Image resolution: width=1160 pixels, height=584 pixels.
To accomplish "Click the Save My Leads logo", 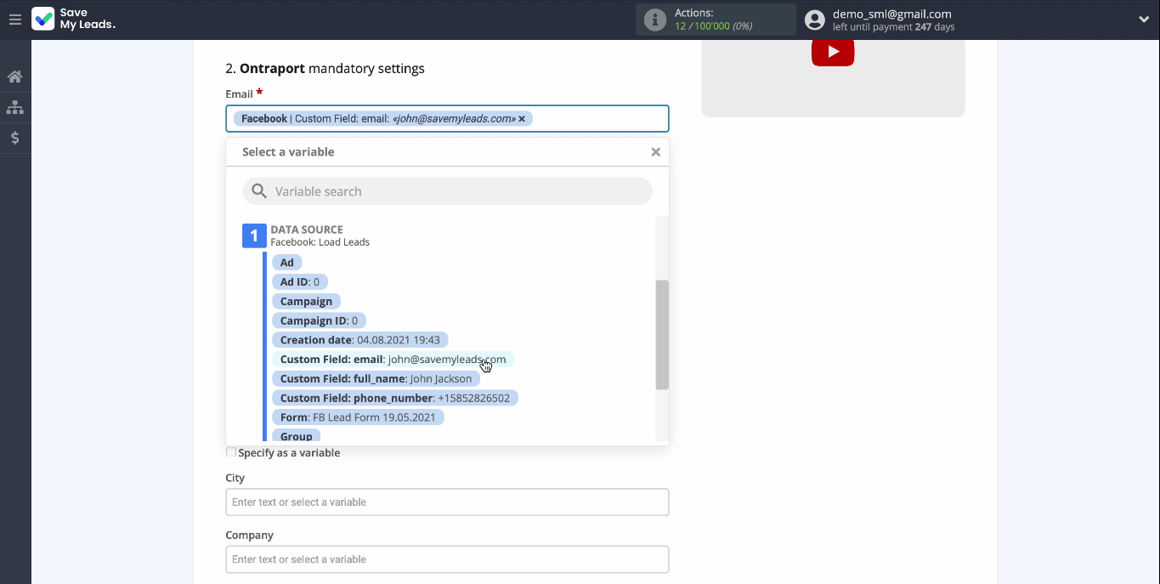I will pos(74,20).
